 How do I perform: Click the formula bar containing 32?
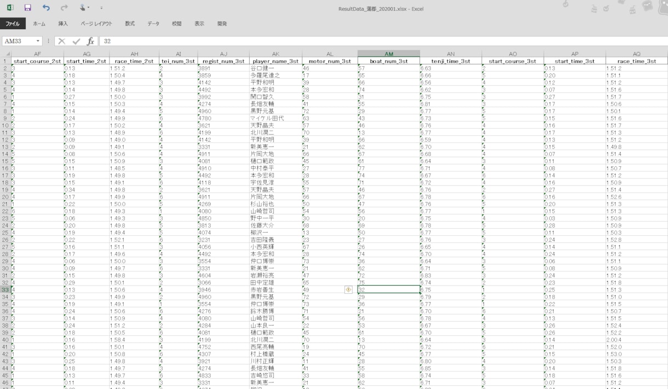click(383, 41)
